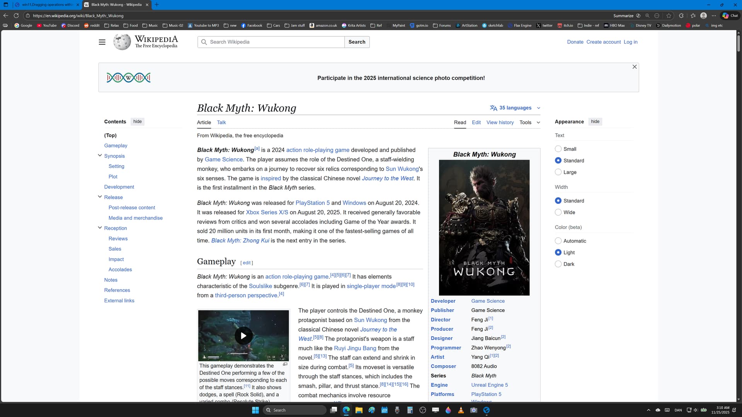
Task: Open the Copilot Chat button
Action: point(730,16)
